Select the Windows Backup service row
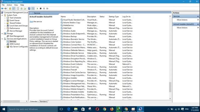This screenshot has width=200, height=112. [97, 36]
